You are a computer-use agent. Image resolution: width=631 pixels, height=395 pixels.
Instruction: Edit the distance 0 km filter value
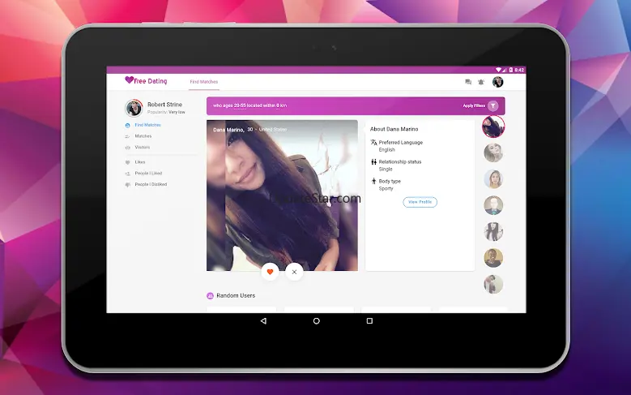[x=278, y=105]
